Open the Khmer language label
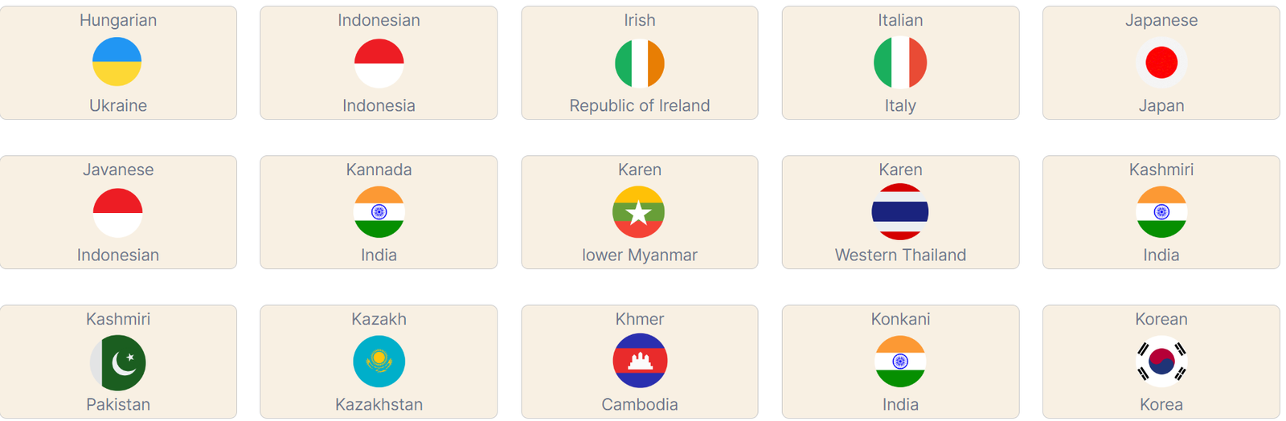The image size is (1286, 421). [639, 319]
